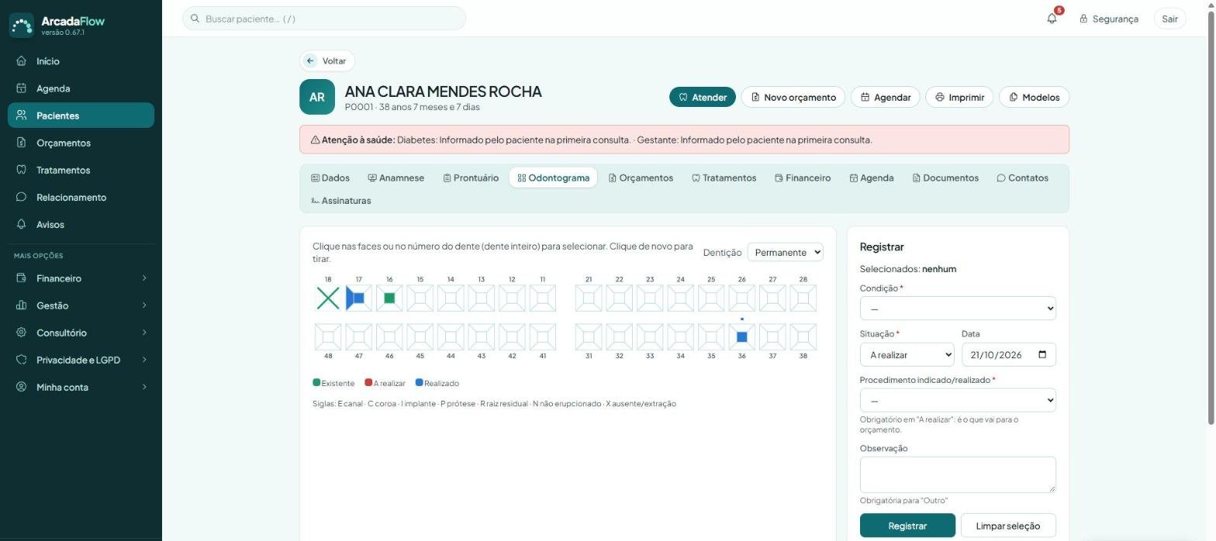Viewport: 1216px width, 541px height.
Task: Expand Minha conta section
Action: coord(81,387)
